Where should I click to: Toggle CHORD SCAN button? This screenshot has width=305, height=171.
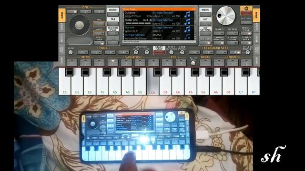233,43
